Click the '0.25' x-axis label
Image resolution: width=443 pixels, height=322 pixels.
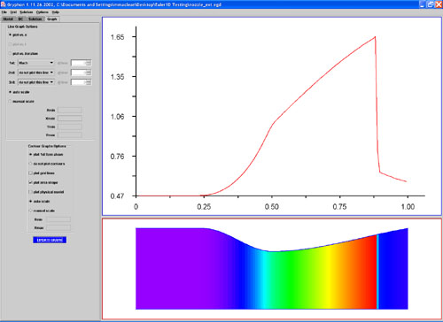(x=204, y=207)
